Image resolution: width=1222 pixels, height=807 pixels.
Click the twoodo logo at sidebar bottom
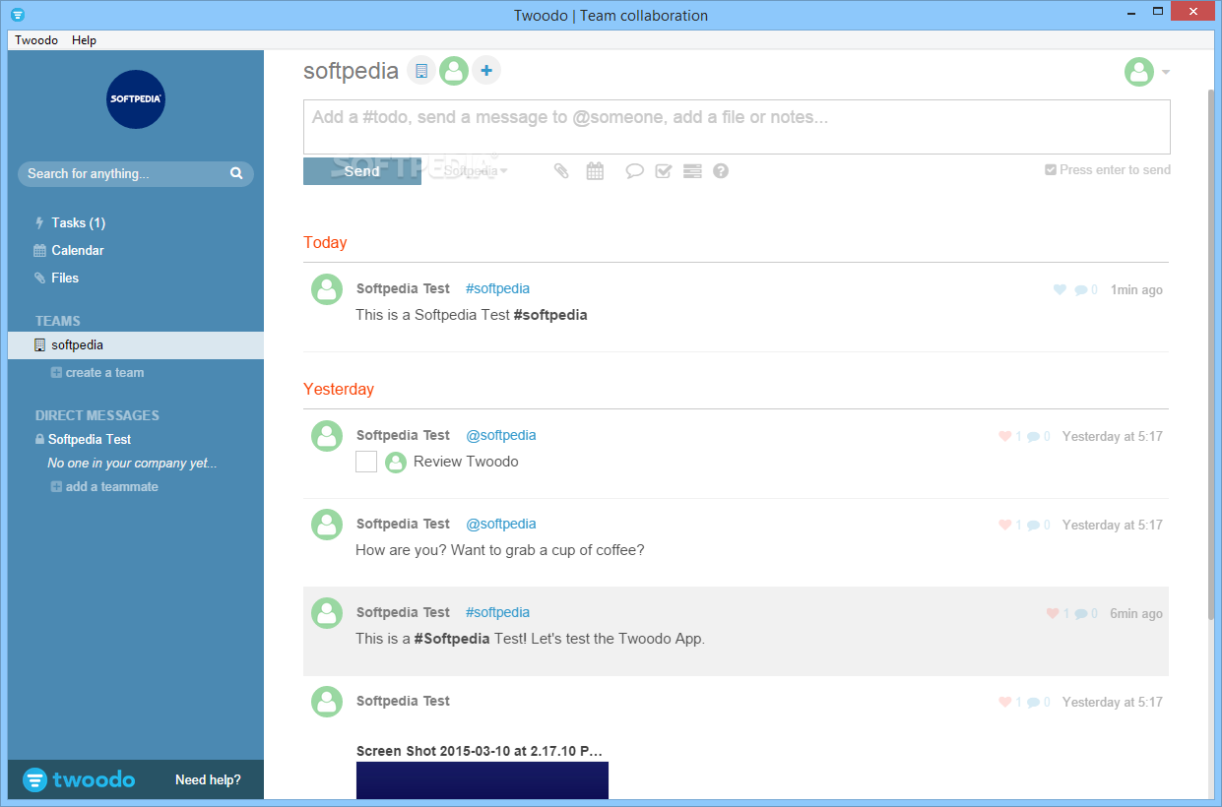tap(79, 779)
